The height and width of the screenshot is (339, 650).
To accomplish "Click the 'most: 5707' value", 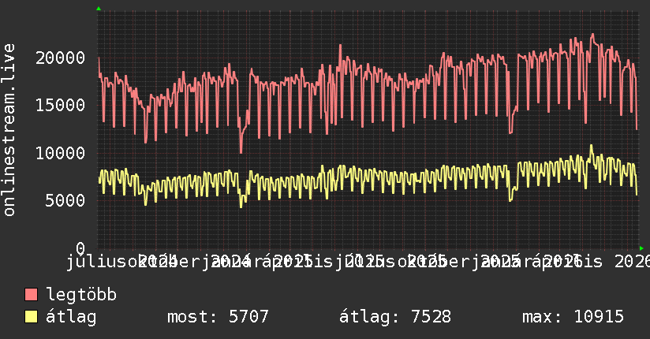I will click(218, 317).
